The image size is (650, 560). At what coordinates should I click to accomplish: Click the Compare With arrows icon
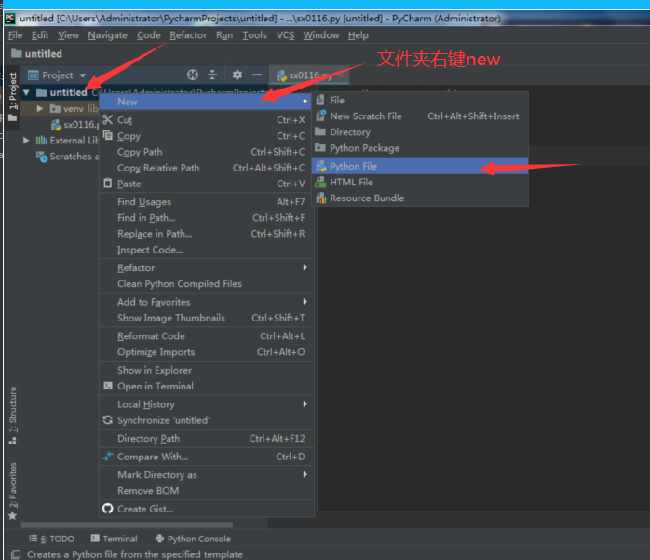tap(108, 457)
